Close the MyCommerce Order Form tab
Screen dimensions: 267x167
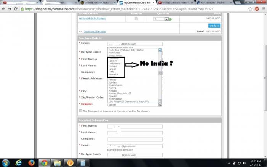coord(153,3)
